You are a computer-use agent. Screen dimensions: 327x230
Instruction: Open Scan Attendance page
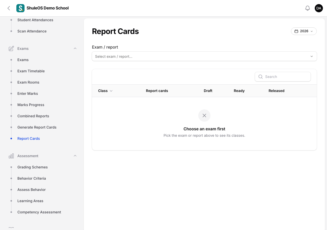point(32,31)
